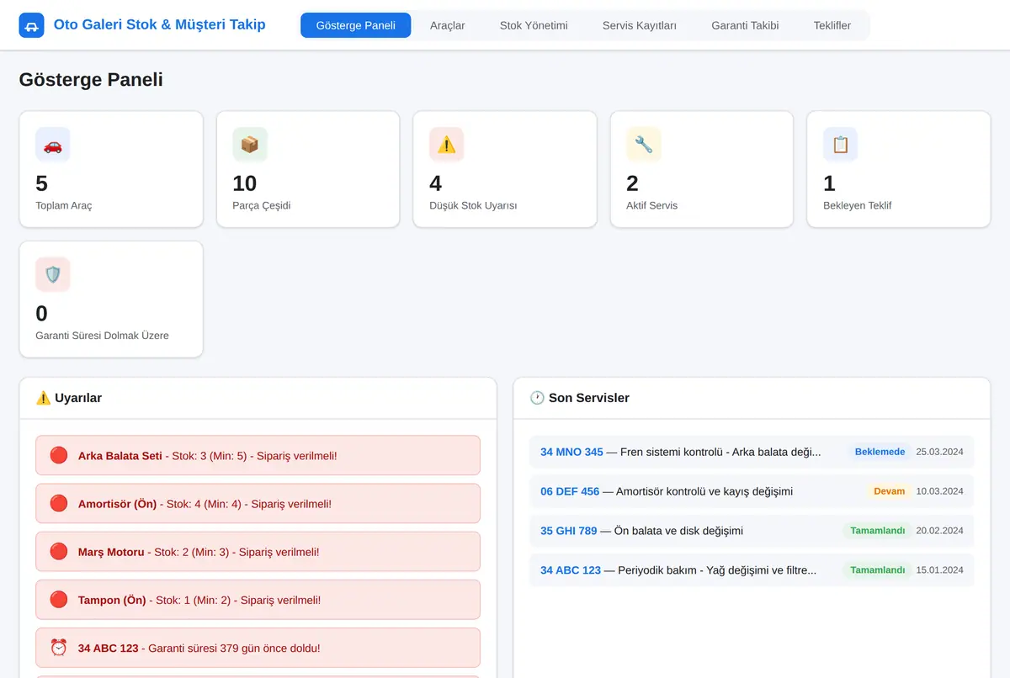This screenshot has height=678, width=1010.
Task: Click the date 25.03.2024
Action: pyautogui.click(x=939, y=452)
